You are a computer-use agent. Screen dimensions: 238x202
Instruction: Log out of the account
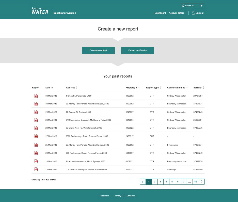(x=198, y=13)
